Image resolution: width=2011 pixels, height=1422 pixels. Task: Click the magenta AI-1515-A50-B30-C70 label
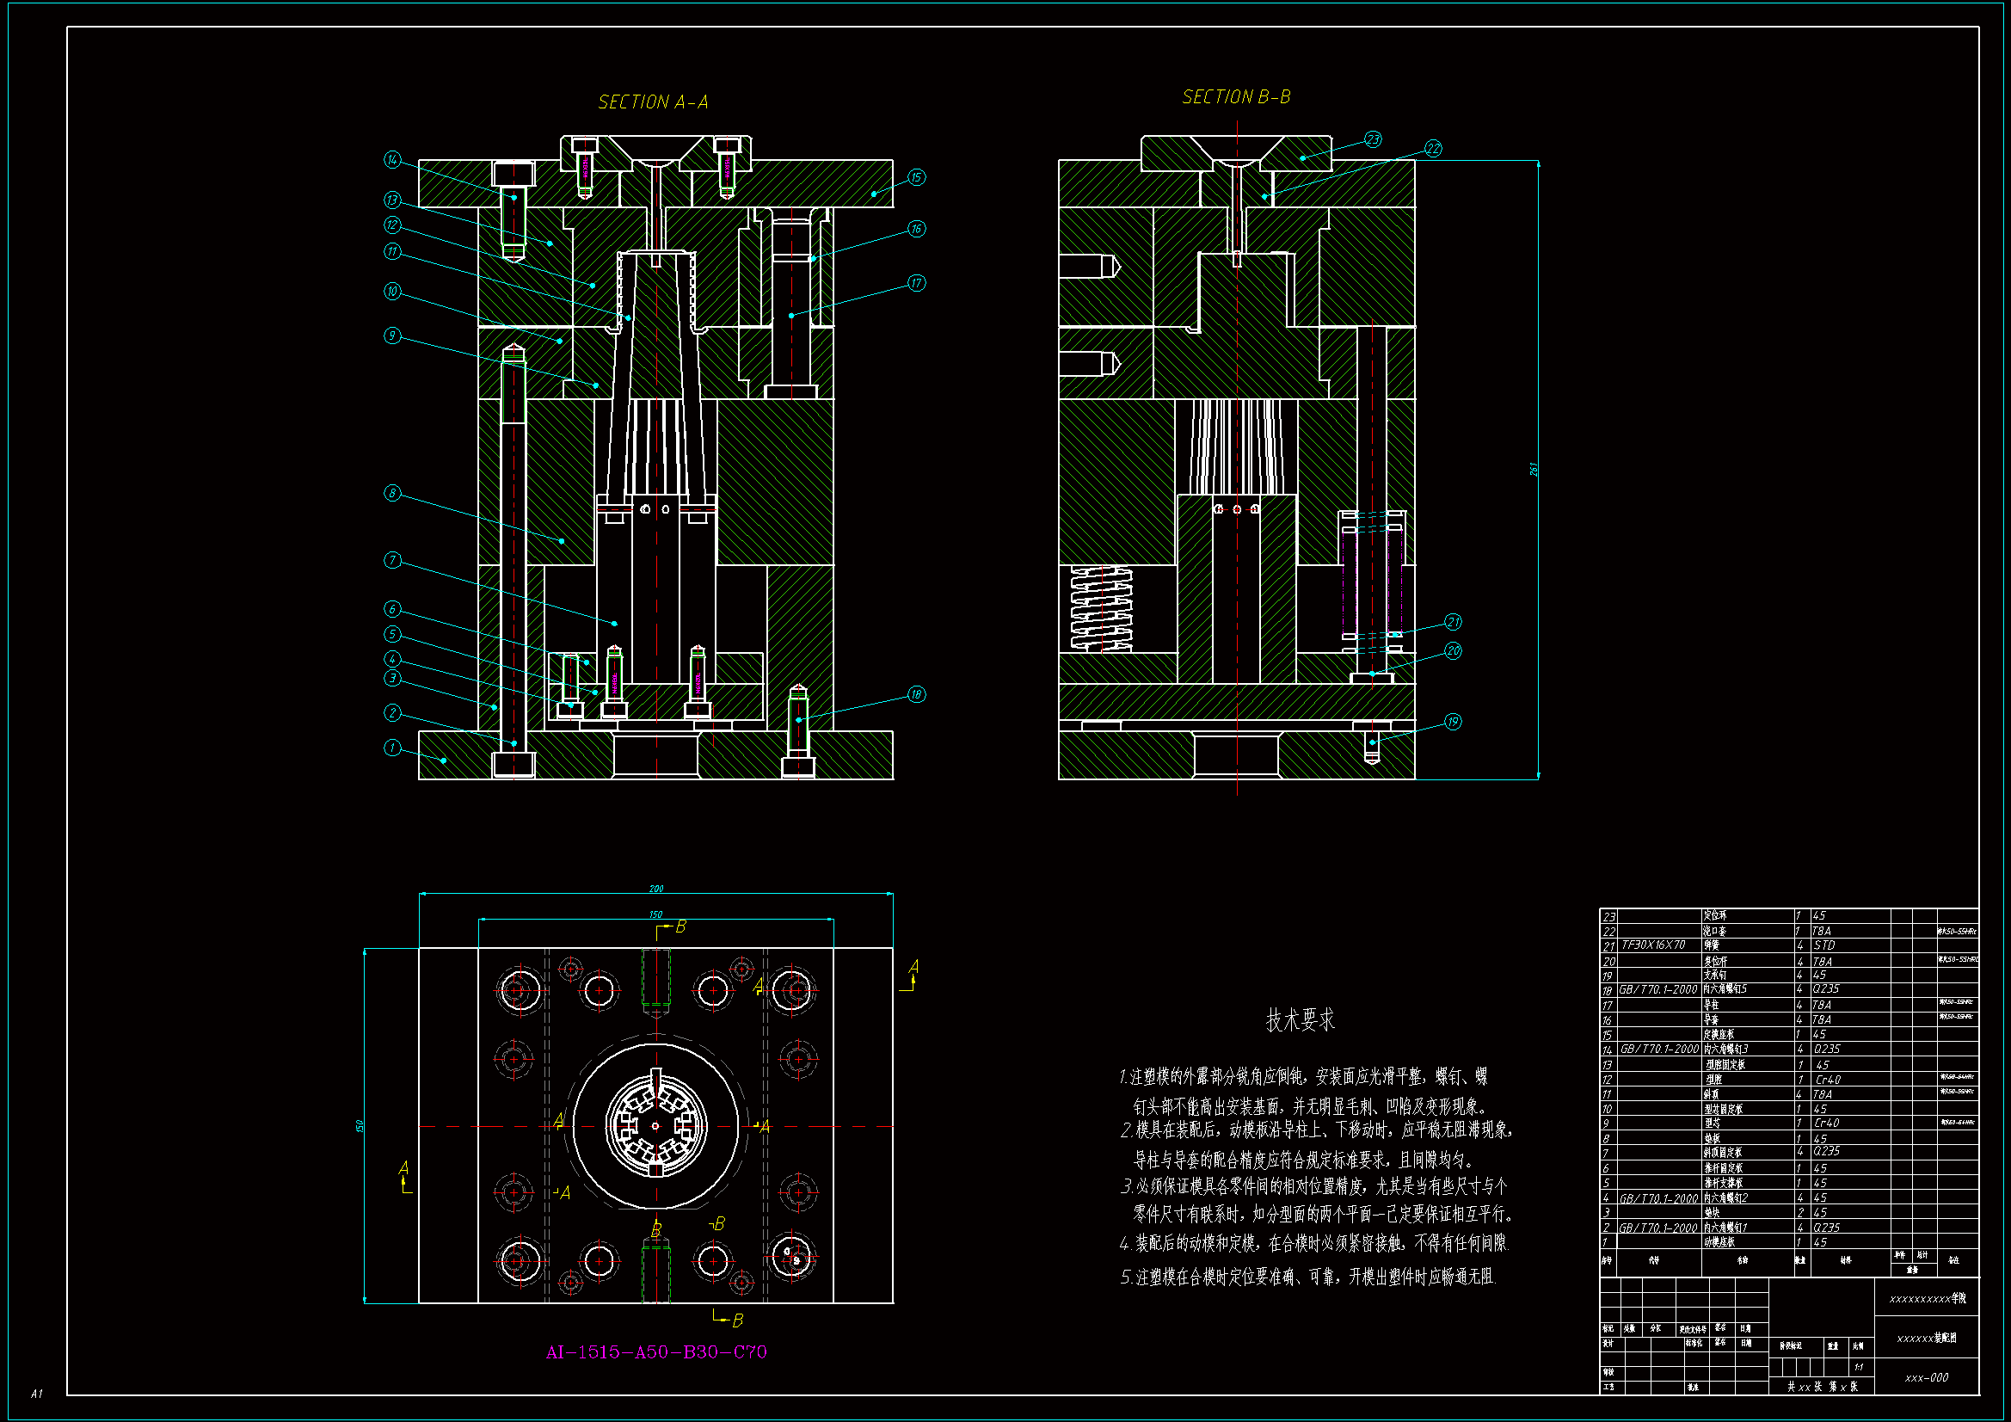tap(656, 1352)
